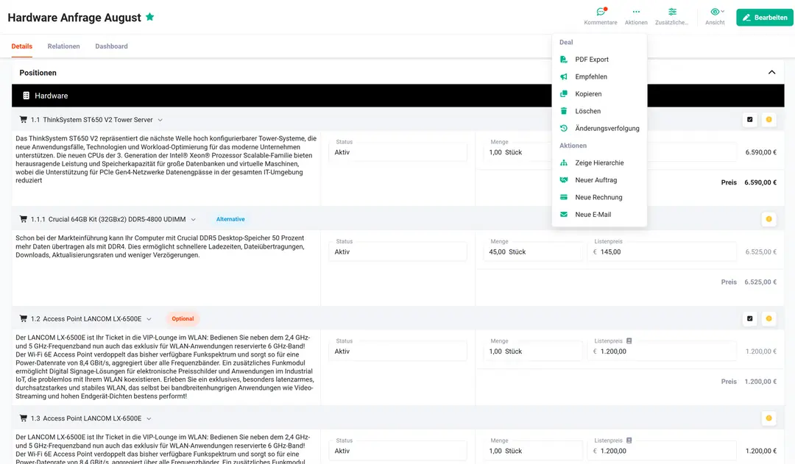Open the Dashboard tab

point(112,46)
